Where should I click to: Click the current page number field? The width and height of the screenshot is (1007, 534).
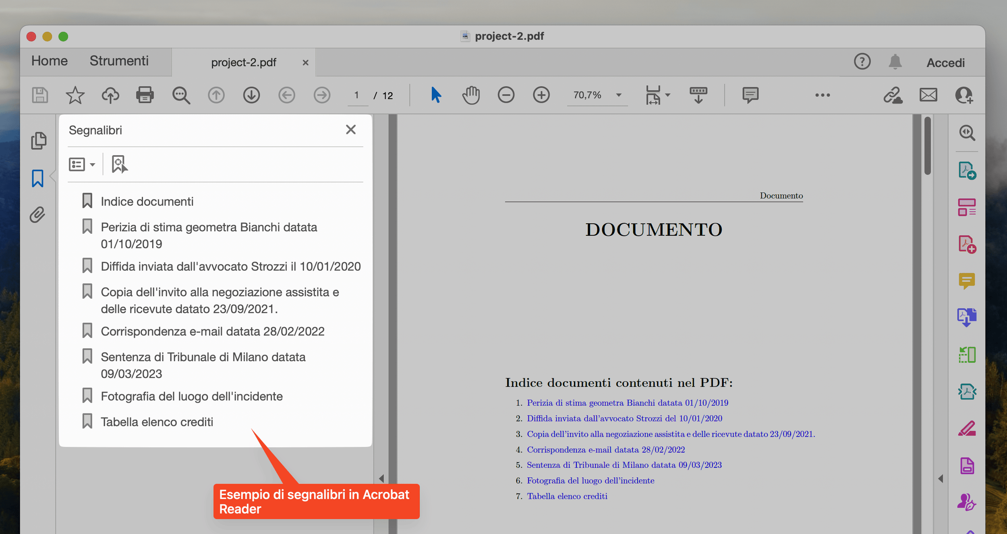358,96
